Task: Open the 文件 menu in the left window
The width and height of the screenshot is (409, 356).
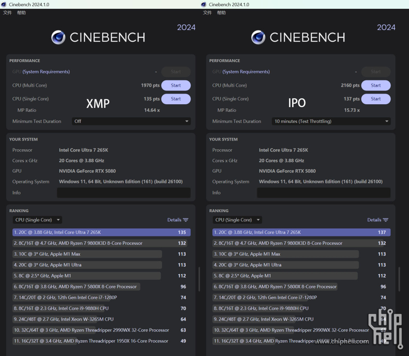Action: [8, 13]
